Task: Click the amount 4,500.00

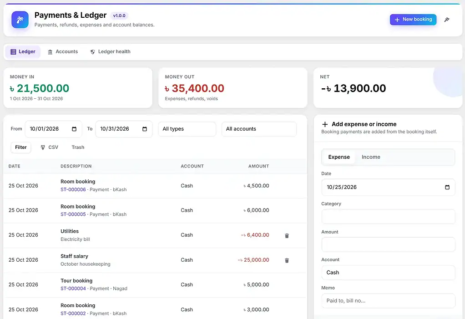Action: click(256, 186)
